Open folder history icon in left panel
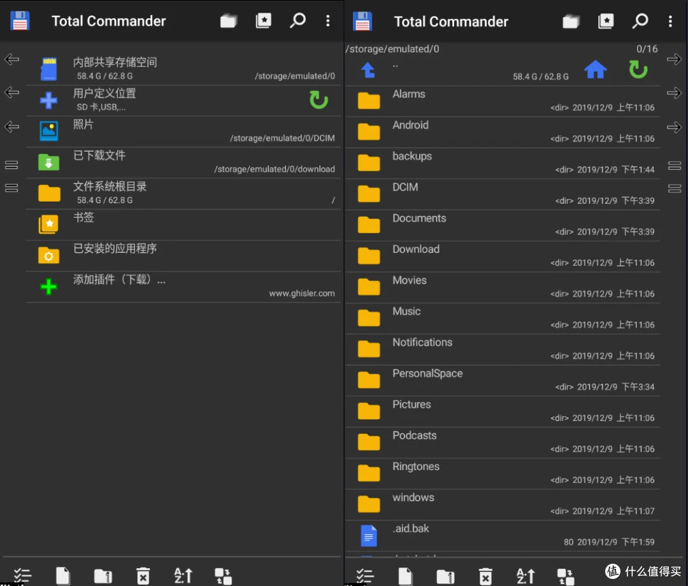The height and width of the screenshot is (586, 688). [x=228, y=20]
